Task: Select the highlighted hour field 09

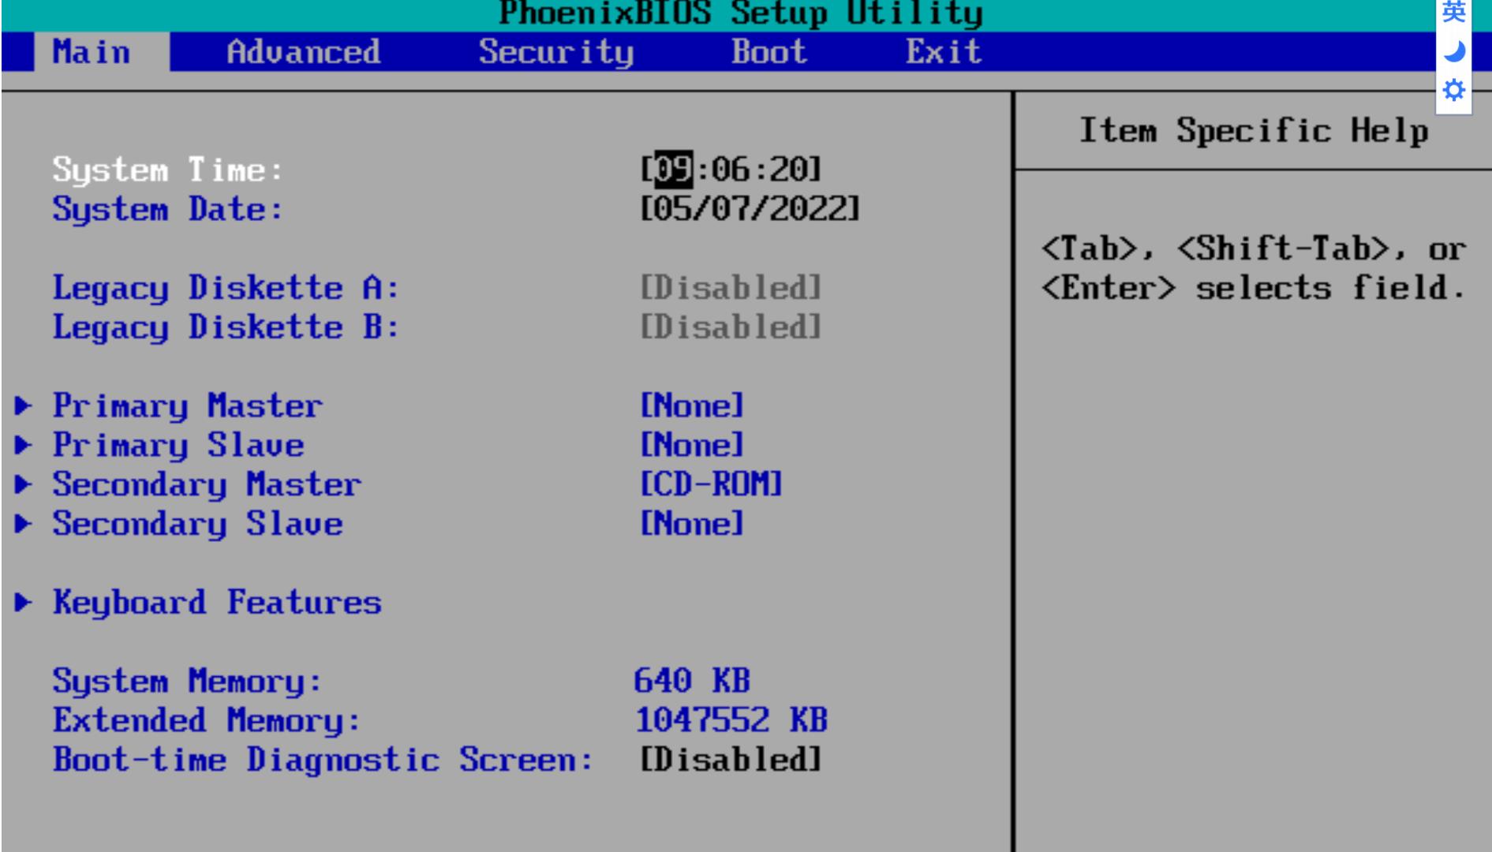Action: pos(675,170)
